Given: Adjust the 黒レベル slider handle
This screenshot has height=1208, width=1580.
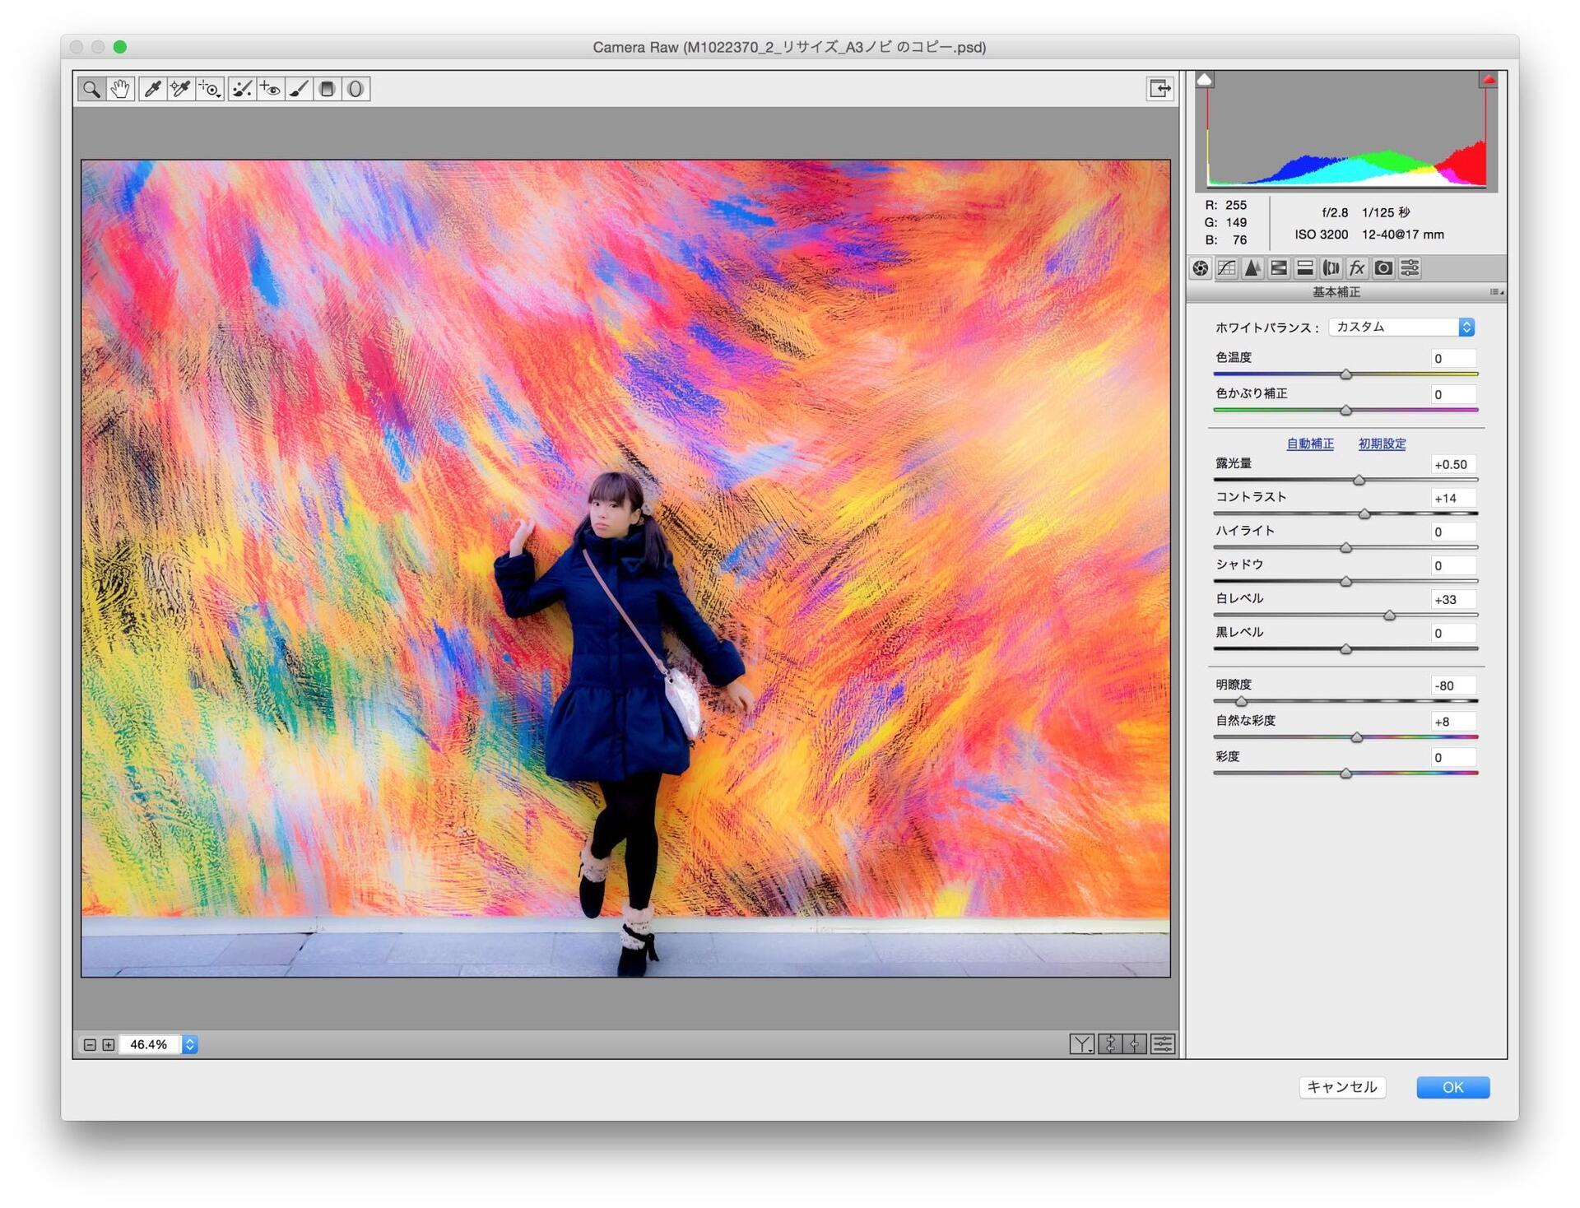Looking at the screenshot, I should tap(1346, 649).
